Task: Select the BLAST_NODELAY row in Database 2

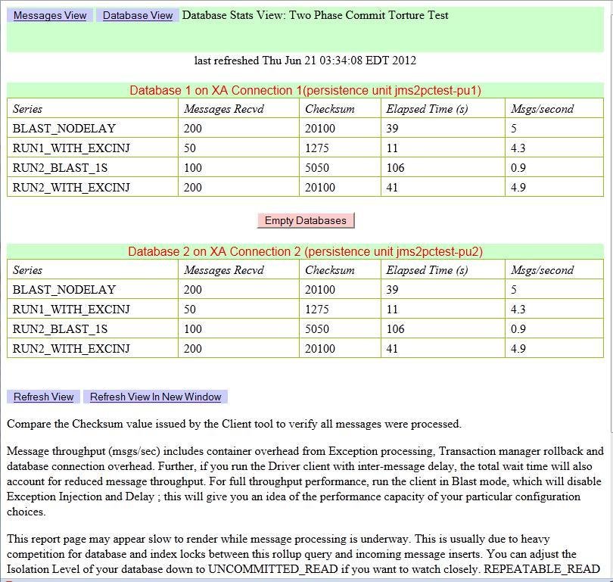Action: click(x=61, y=290)
